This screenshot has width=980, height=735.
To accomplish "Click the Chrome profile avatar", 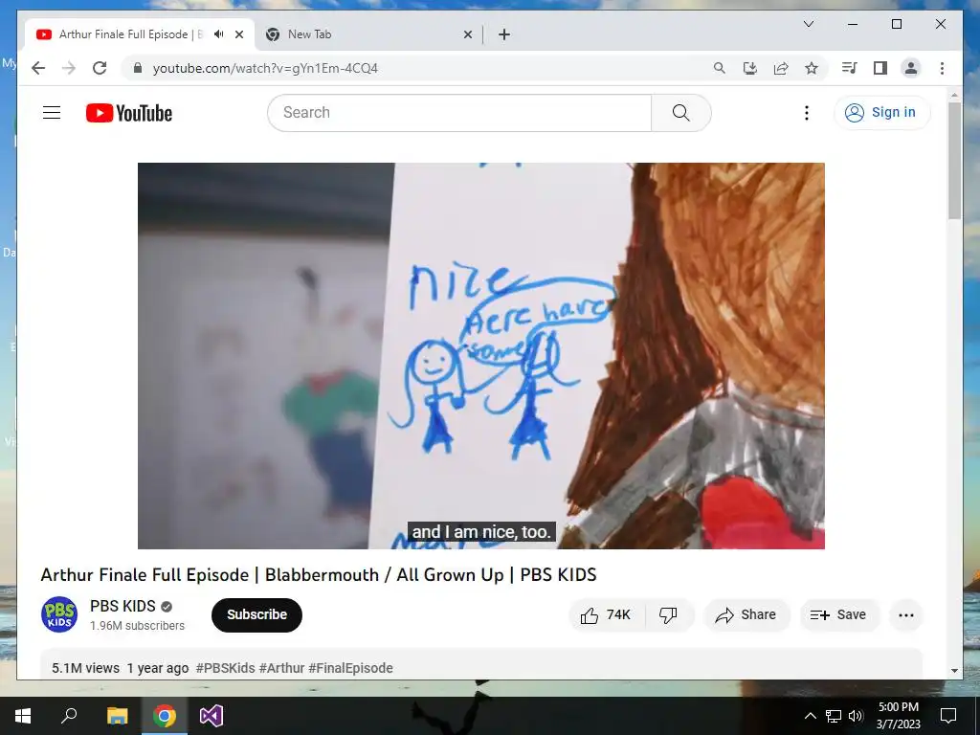I will point(911,68).
